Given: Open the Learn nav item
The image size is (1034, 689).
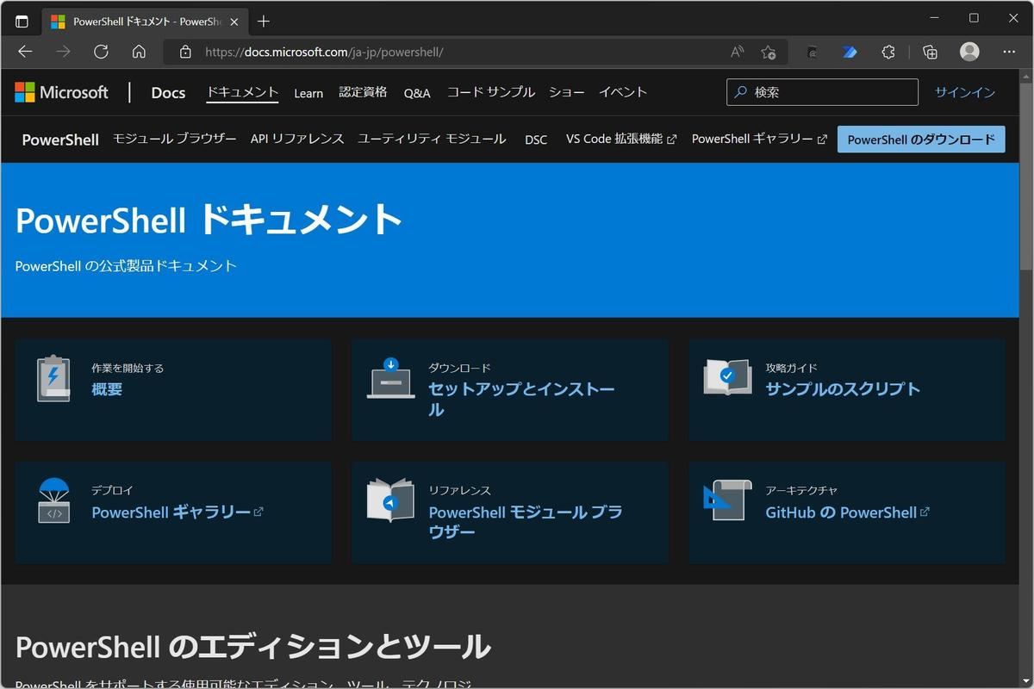Looking at the screenshot, I should 308,93.
